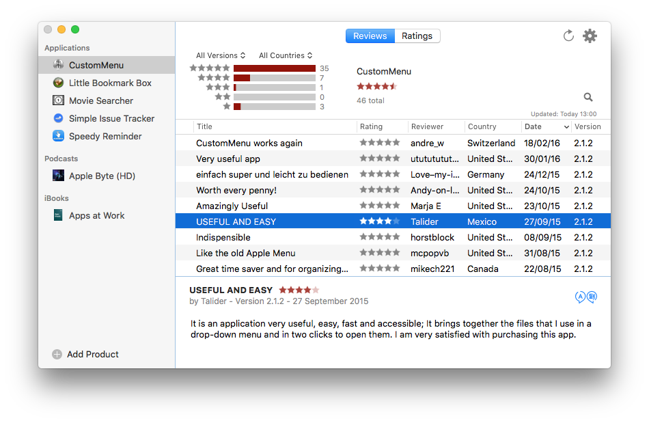
Task: Click the three-star rating bar
Action: (275, 87)
